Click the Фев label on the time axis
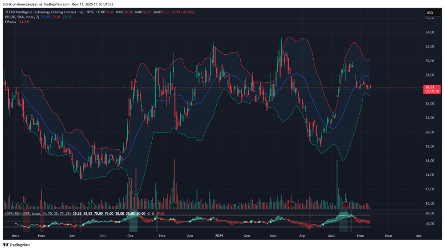Viewport: 445px width, 250px height. [247, 236]
